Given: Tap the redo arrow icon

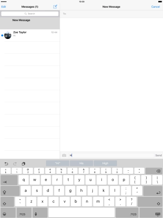Looking at the screenshot, I should pyautogui.click(x=15, y=163).
